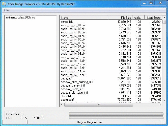
Task: Sort by the Start Sector column
Action: click(154, 18)
